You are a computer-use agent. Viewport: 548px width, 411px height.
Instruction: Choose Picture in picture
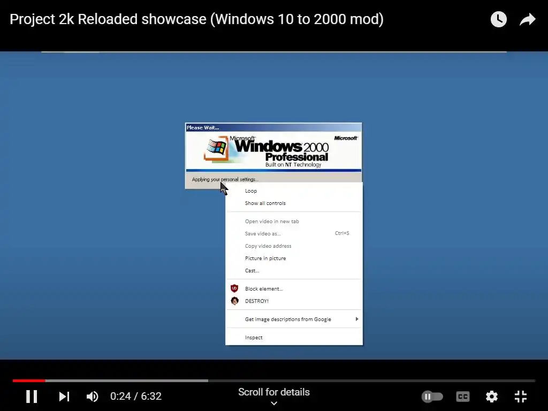click(294, 258)
